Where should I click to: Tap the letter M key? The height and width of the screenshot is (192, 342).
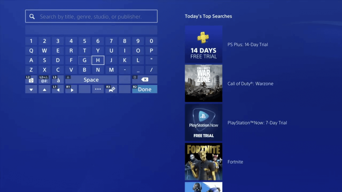(111, 70)
